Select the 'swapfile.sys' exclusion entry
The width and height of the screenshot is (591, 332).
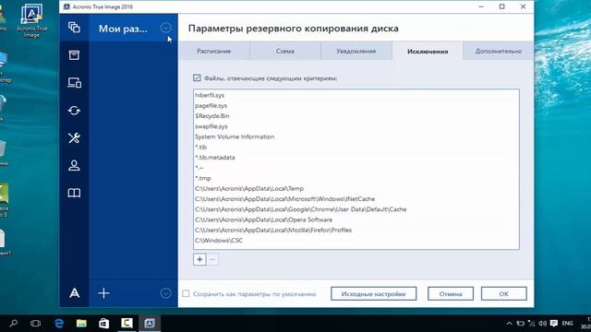point(356,126)
